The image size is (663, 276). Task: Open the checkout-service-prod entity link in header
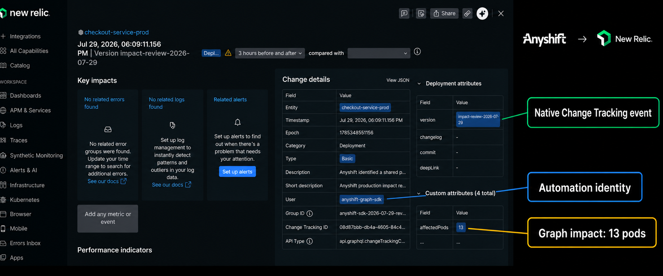tap(117, 32)
